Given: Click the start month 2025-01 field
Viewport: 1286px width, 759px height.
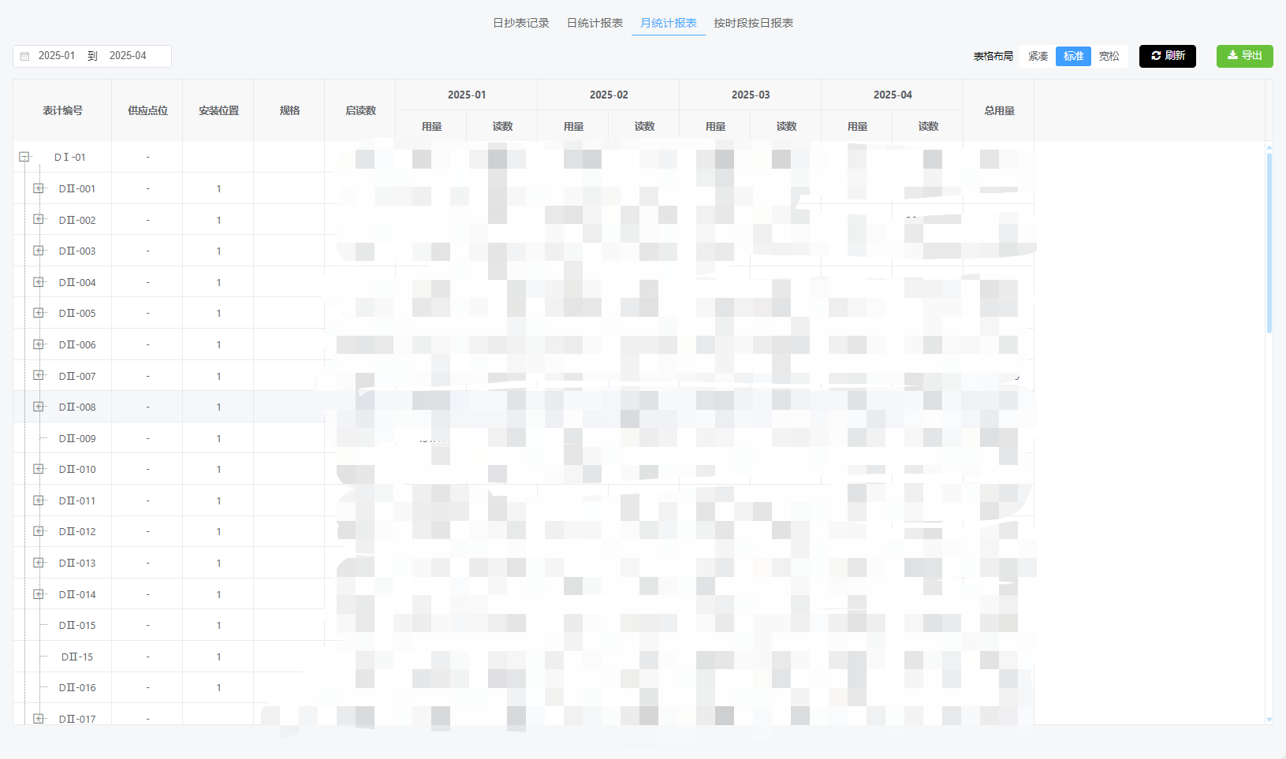Looking at the screenshot, I should click(57, 56).
